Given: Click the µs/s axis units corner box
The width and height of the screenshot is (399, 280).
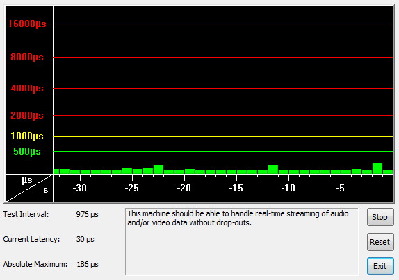Looking at the screenshot, I should tap(29, 188).
